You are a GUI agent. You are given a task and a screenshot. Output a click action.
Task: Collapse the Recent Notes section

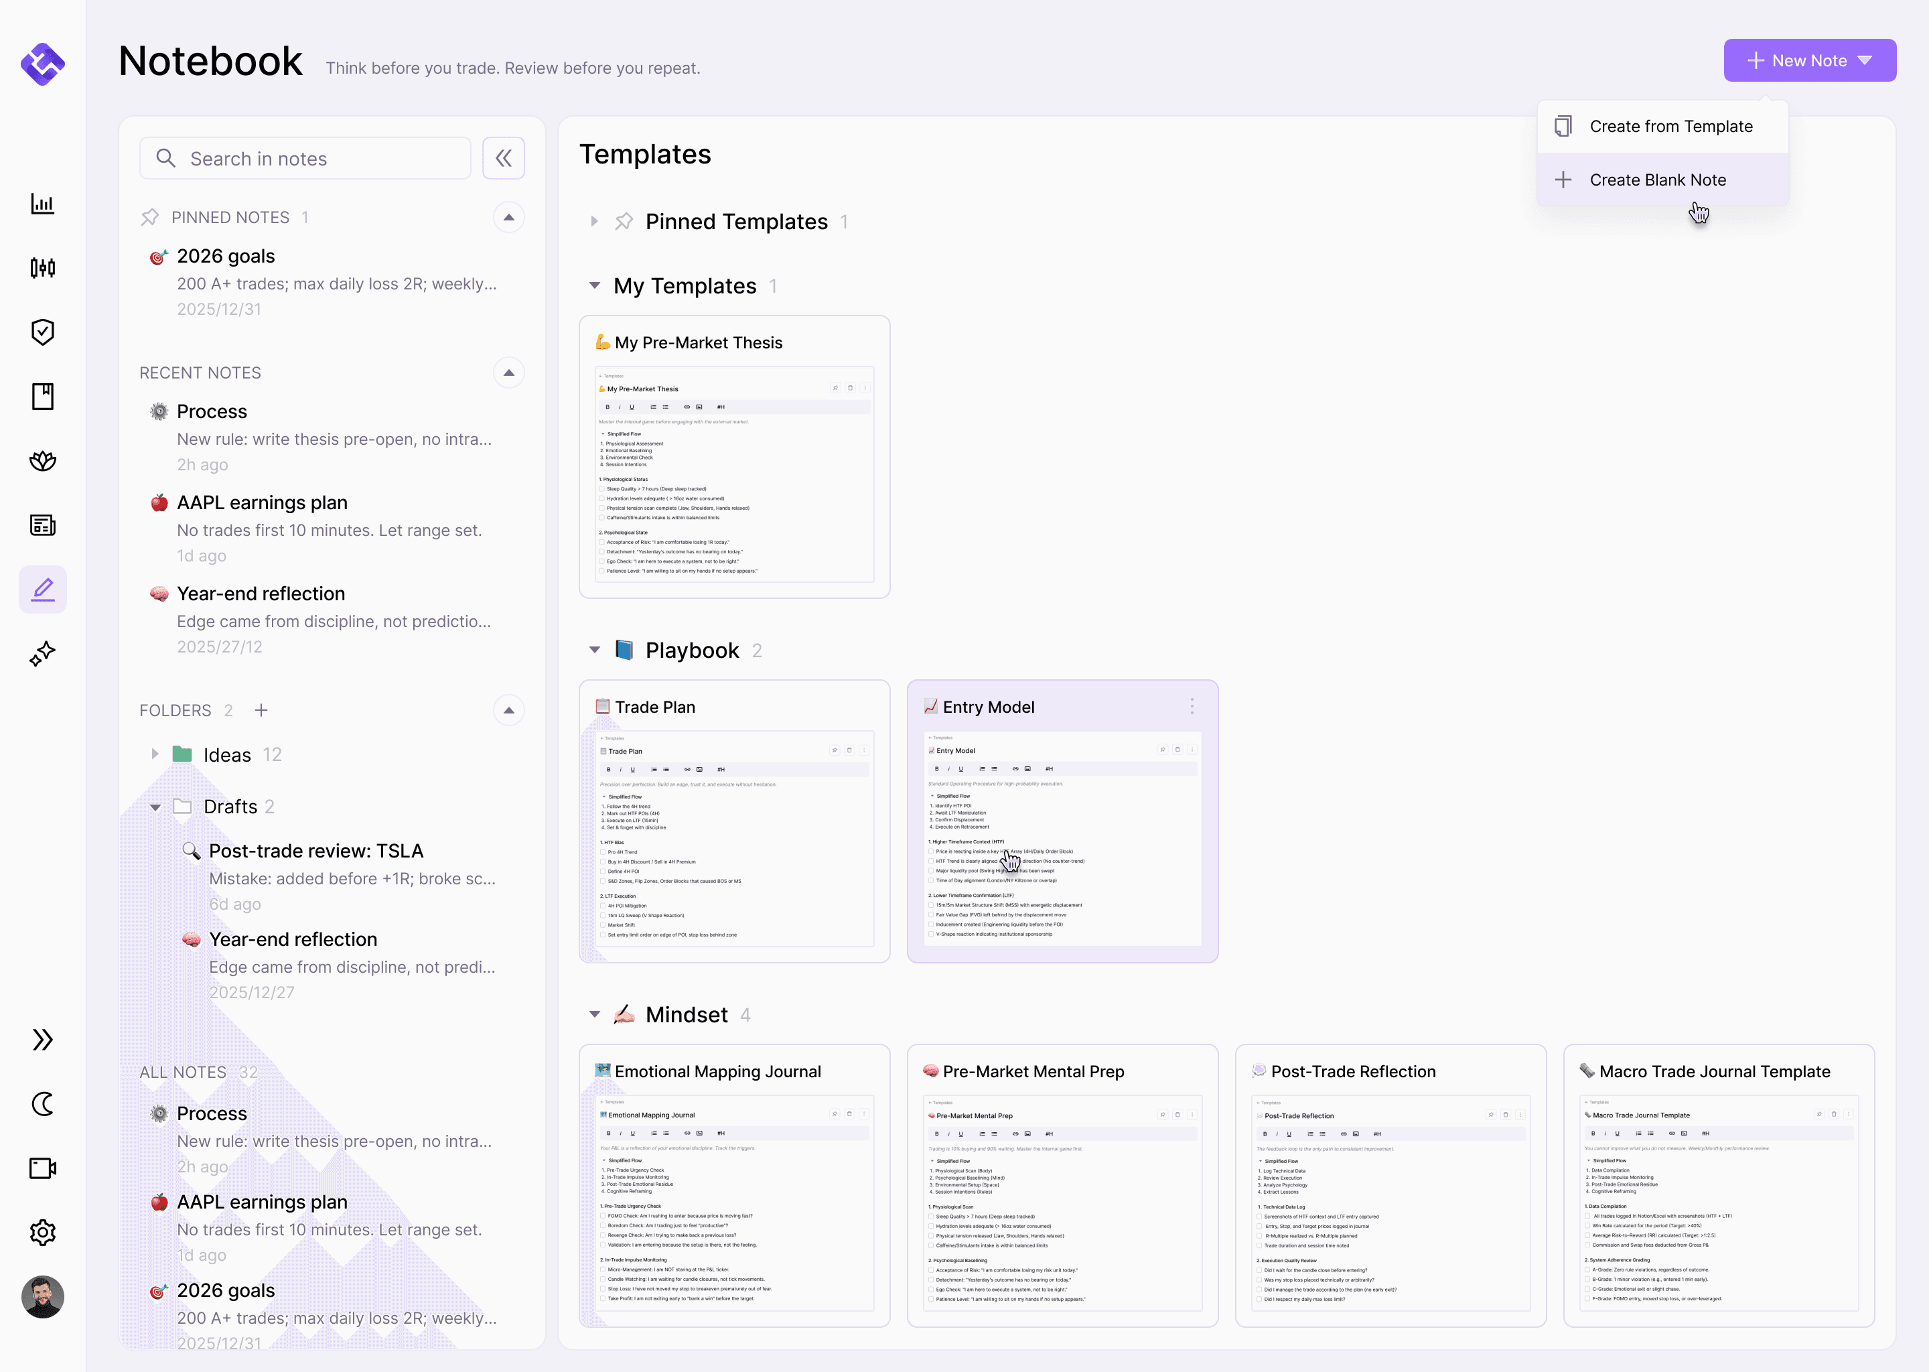508,372
